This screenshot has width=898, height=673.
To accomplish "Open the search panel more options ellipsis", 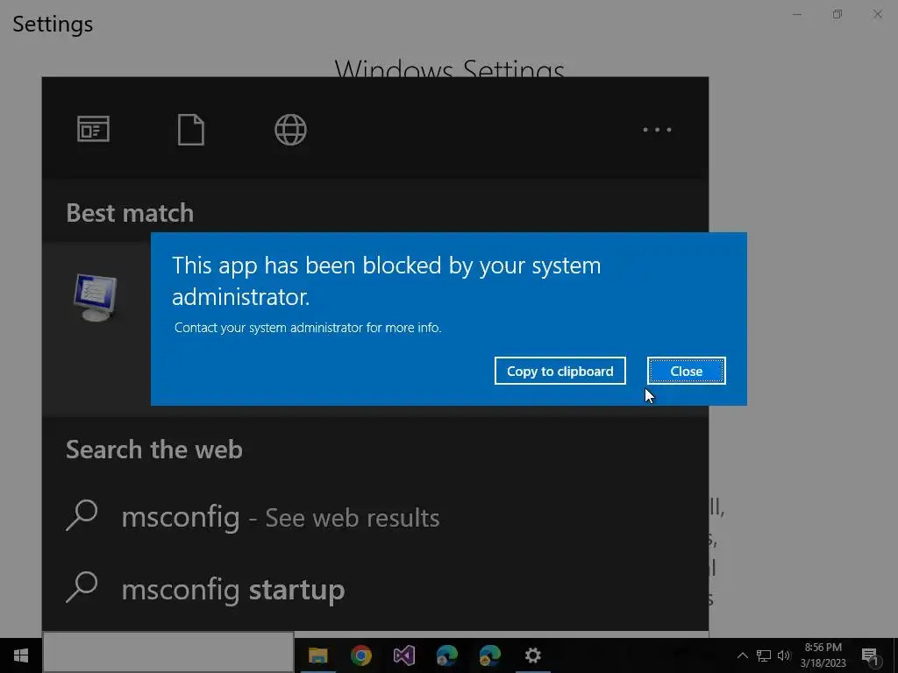I will pyautogui.click(x=657, y=130).
